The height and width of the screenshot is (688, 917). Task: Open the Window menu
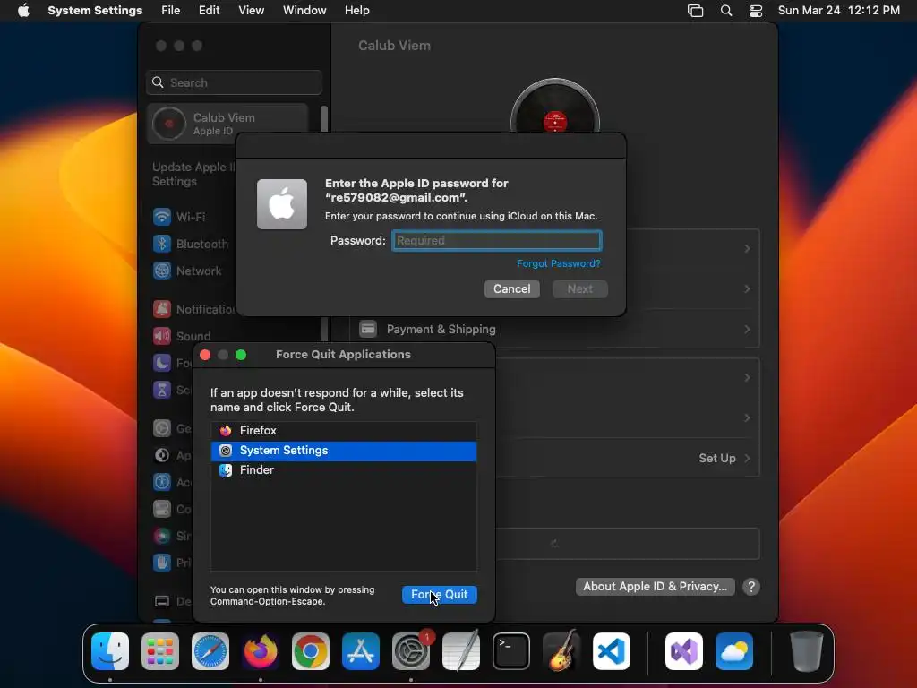click(304, 11)
